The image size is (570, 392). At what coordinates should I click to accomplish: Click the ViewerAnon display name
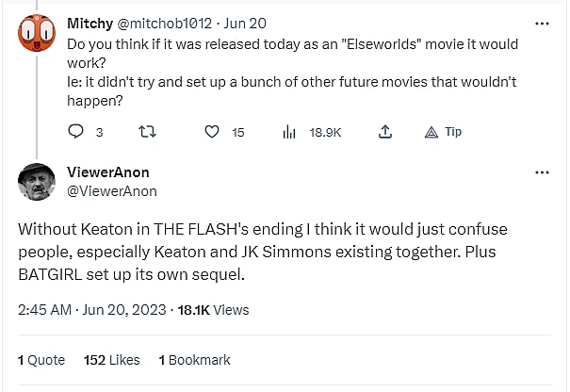point(108,172)
